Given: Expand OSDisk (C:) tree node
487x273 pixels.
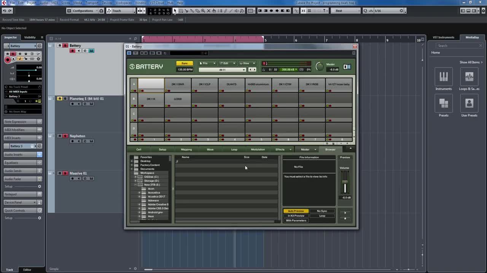Looking at the screenshot, I should click(x=135, y=177).
